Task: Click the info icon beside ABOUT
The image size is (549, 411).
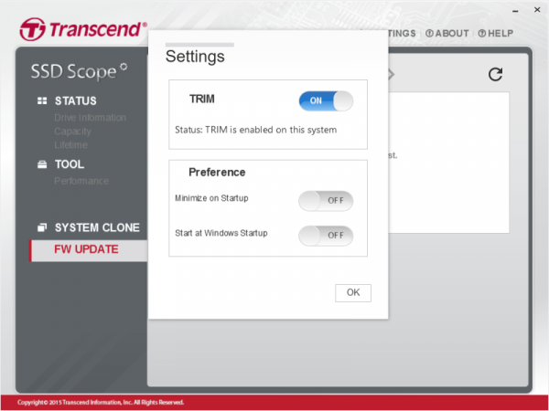Action: click(429, 34)
